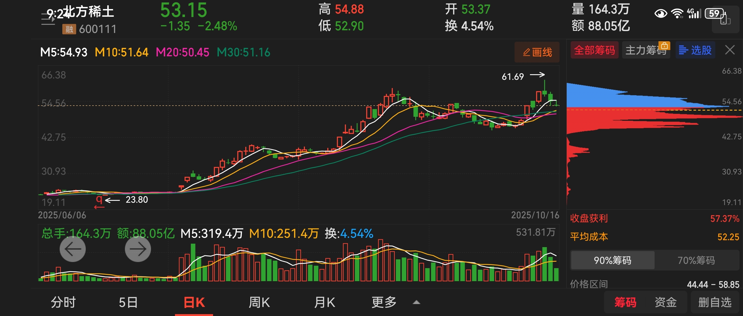This screenshot has width=743, height=316.
Task: Select the 70%筹码 option
Action: click(696, 260)
